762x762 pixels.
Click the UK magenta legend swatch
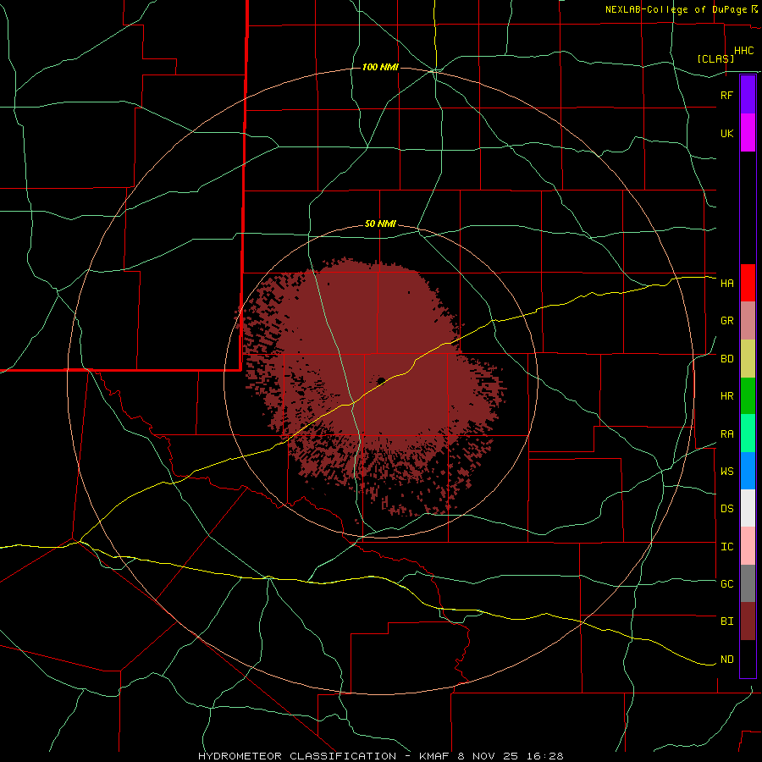coord(748,133)
